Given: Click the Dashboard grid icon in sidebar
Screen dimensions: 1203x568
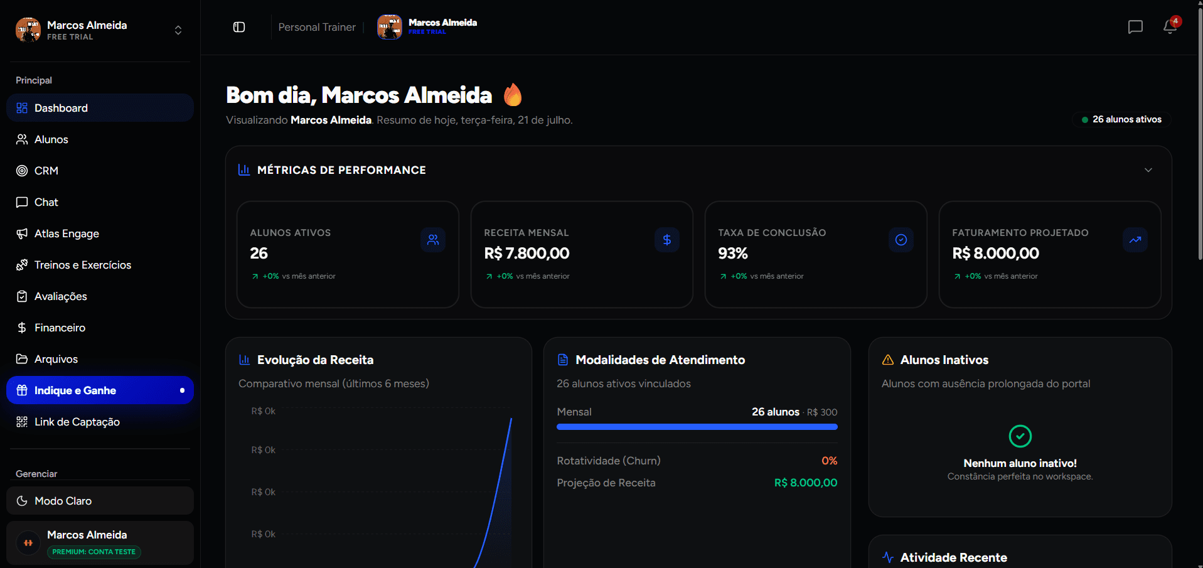Looking at the screenshot, I should [22, 108].
